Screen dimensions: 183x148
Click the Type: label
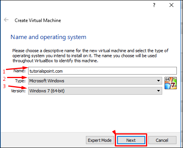pyautogui.click(x=20, y=81)
